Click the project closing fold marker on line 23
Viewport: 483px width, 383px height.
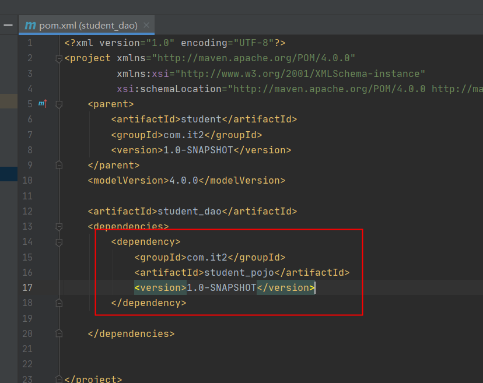point(59,378)
